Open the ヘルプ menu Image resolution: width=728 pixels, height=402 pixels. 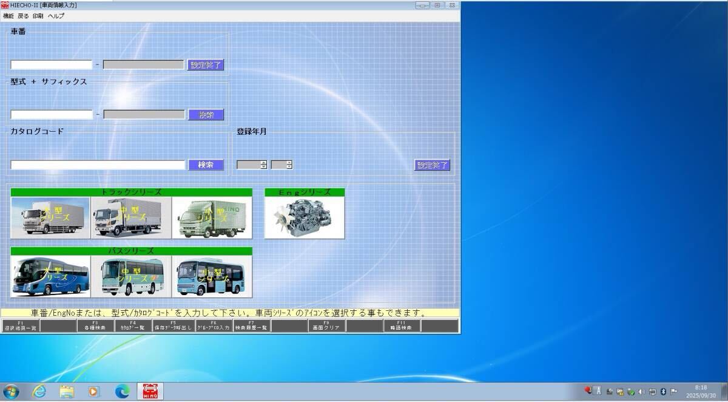[x=56, y=16]
